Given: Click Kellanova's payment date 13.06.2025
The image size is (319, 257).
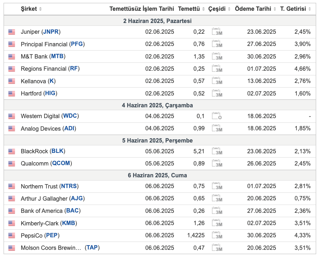Looking at the screenshot, I should pyautogui.click(x=262, y=81).
